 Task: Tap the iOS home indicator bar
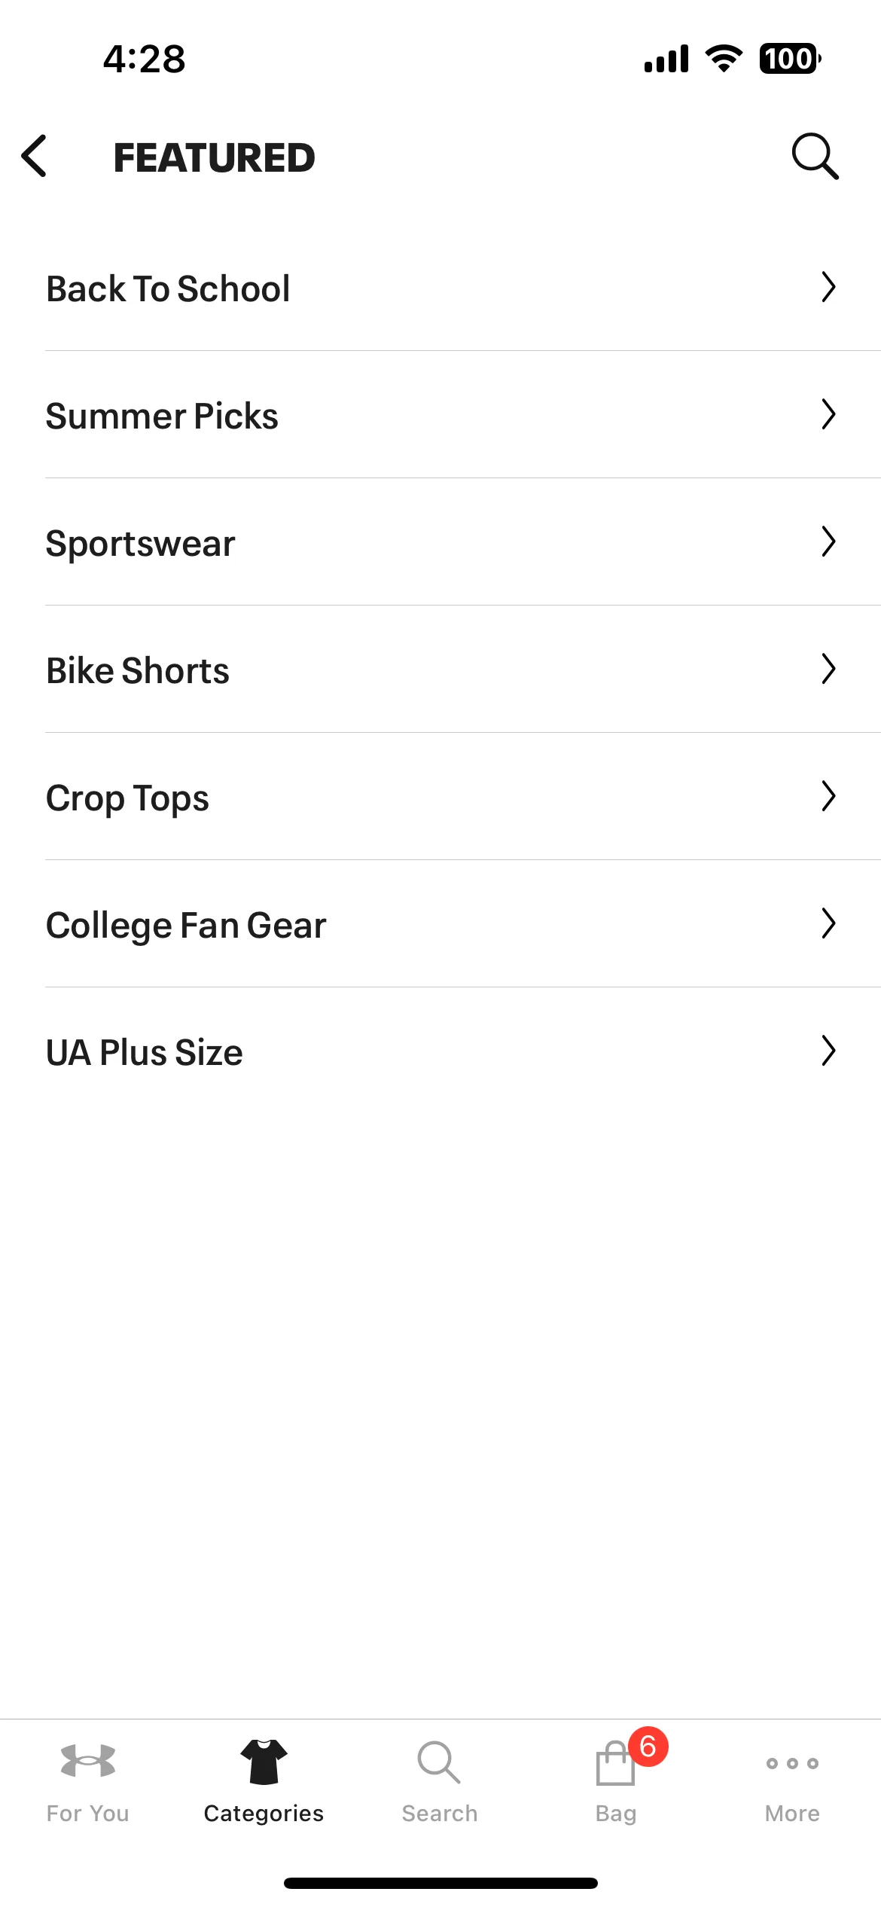click(440, 1883)
